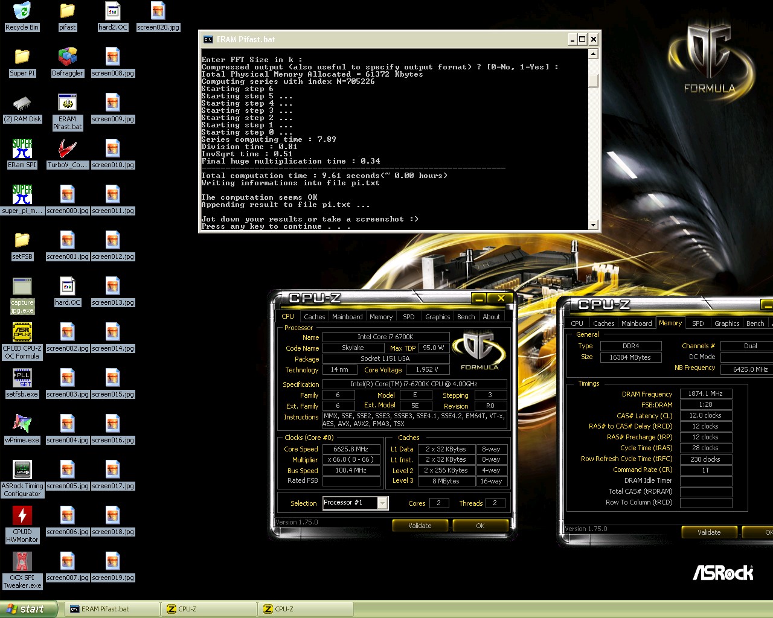Open the Recycle Bin desktop icon

click(22, 16)
